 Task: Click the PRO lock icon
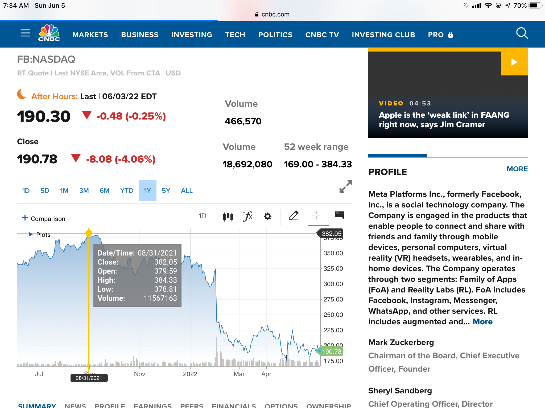[451, 35]
